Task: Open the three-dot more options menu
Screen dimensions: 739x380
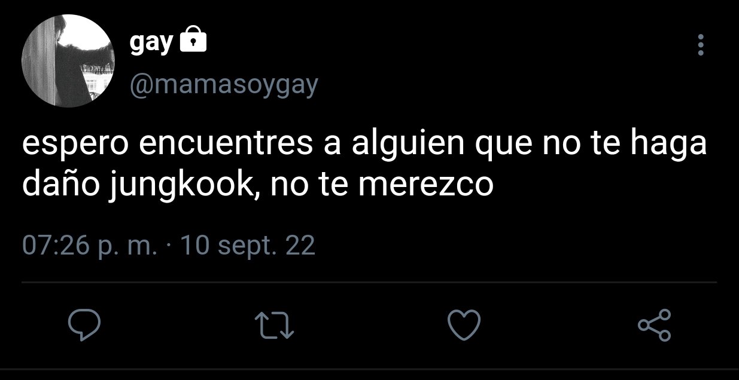Action: tap(701, 45)
